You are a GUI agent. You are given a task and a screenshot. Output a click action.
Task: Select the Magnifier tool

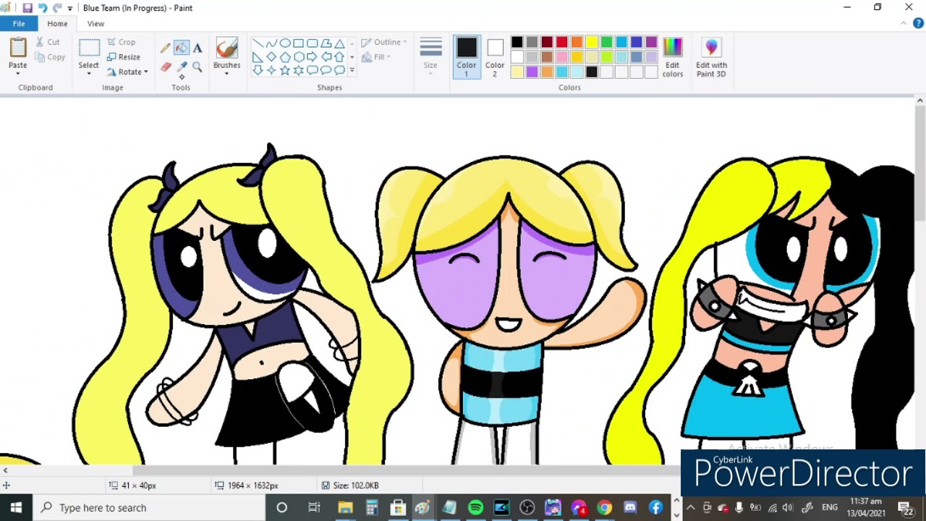[x=197, y=67]
